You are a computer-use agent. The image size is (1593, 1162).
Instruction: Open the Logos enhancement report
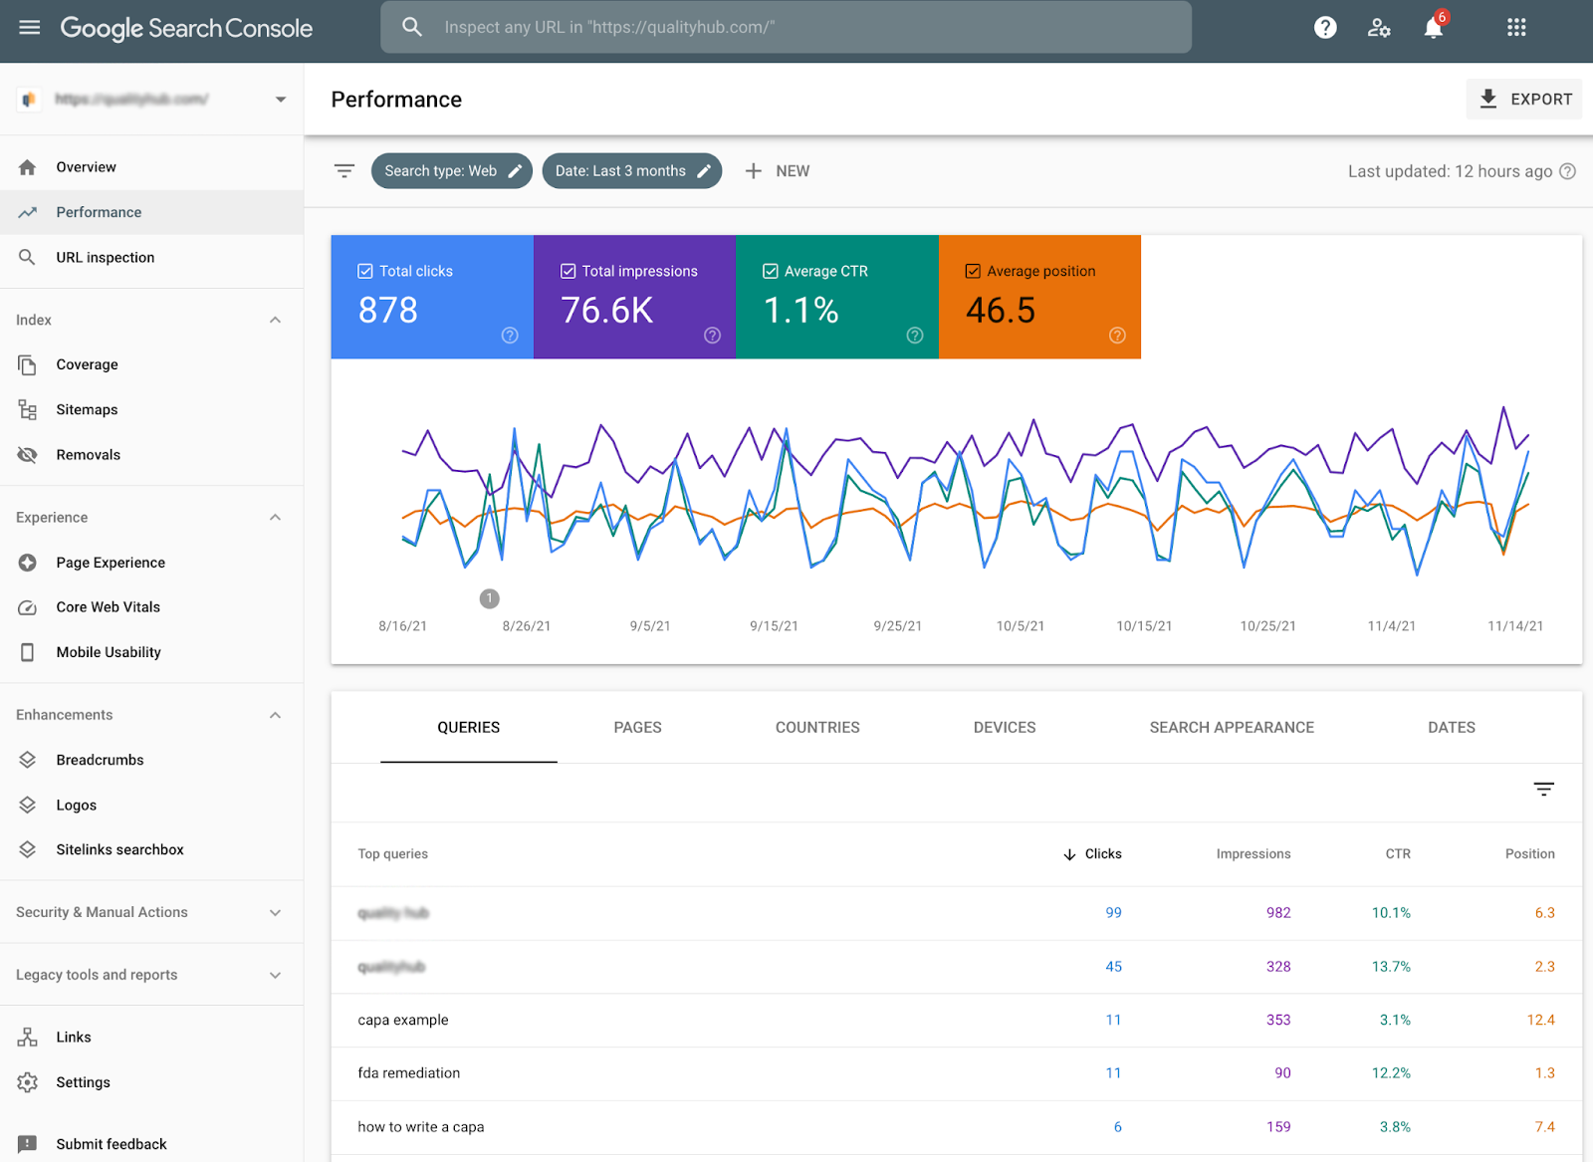click(77, 806)
